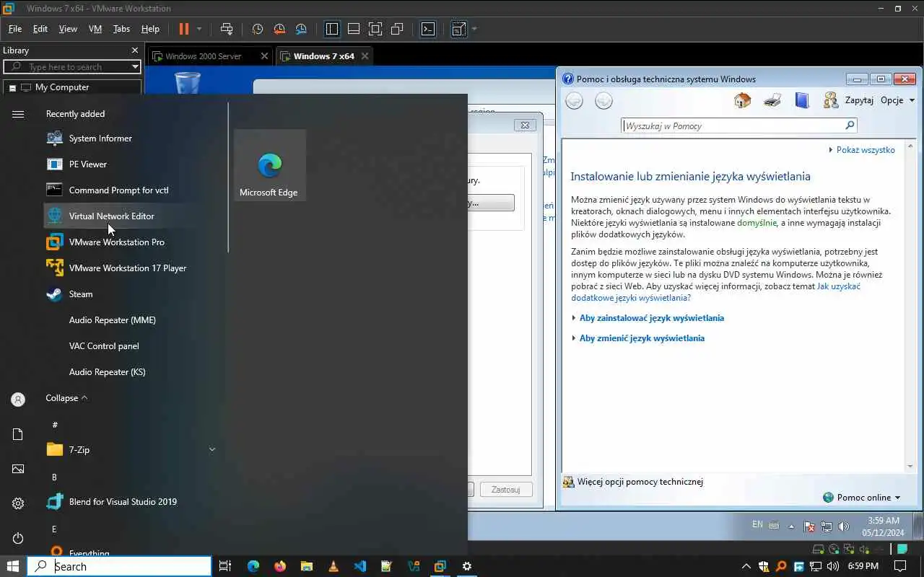924x577 pixels.
Task: Open the Tabs menu
Action: pyautogui.click(x=121, y=29)
